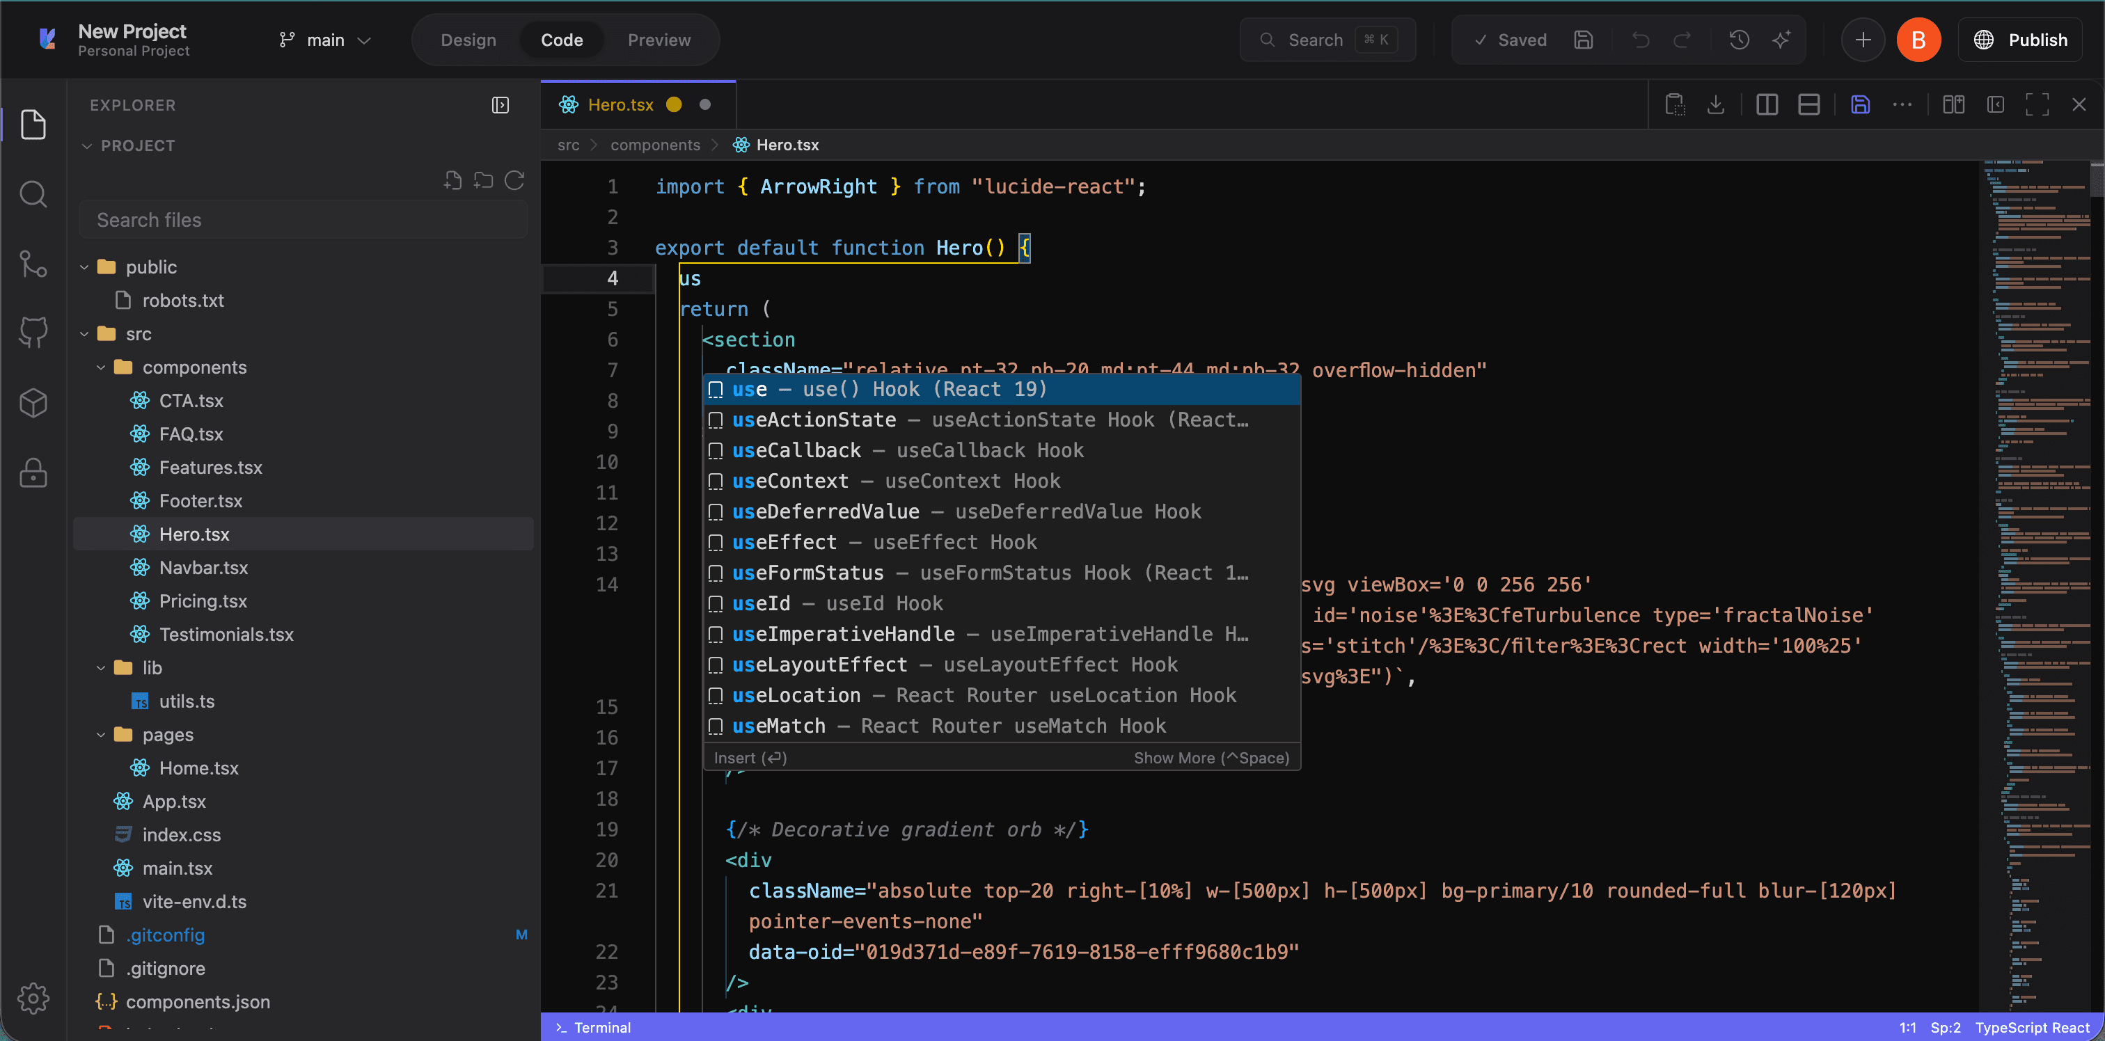2105x1041 pixels.
Task: Open the Files explorer sidebar icon
Action: (x=33, y=124)
